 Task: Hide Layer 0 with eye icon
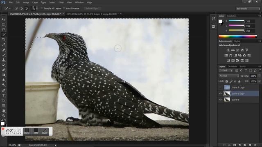[x=220, y=100]
